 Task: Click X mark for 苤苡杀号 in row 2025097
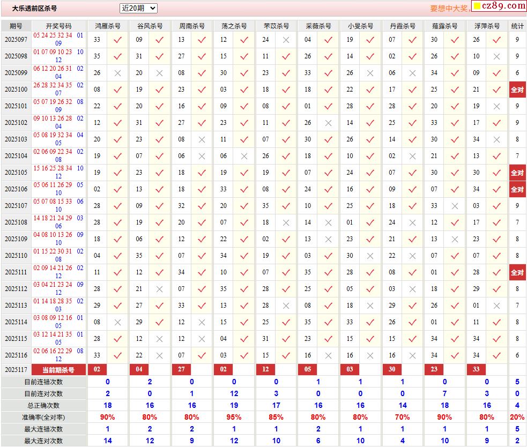coord(286,40)
